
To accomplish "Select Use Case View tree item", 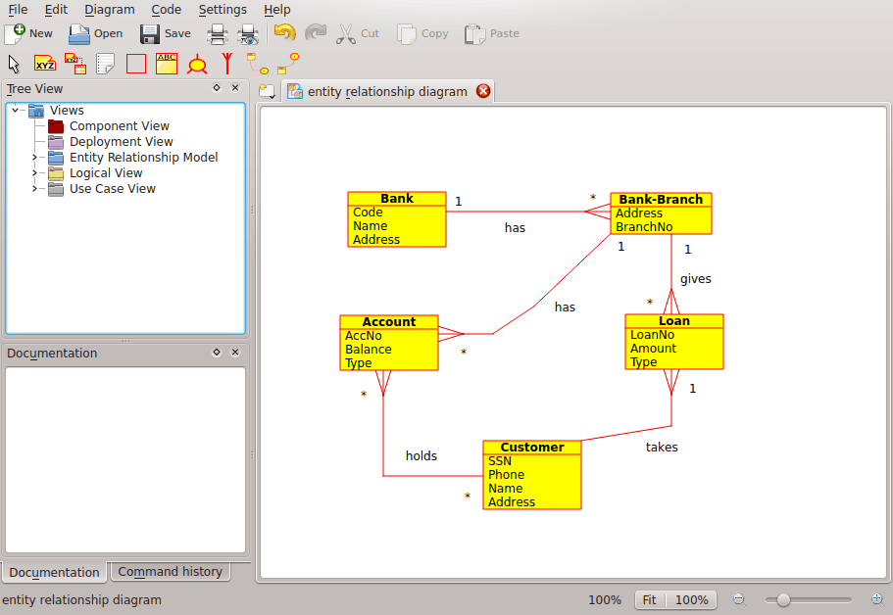I will [112, 188].
